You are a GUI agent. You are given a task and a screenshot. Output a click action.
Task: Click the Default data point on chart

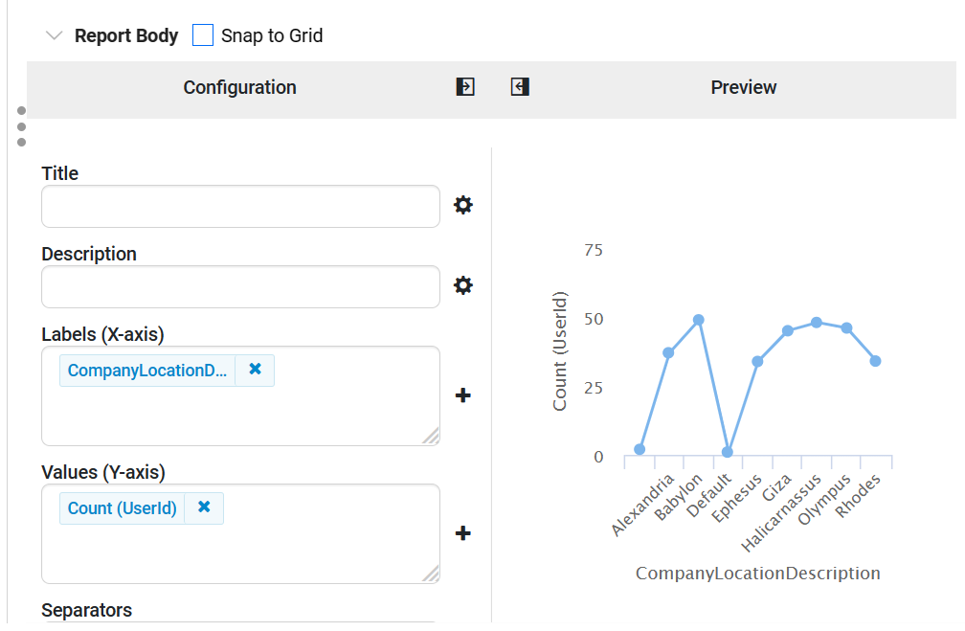pos(728,452)
